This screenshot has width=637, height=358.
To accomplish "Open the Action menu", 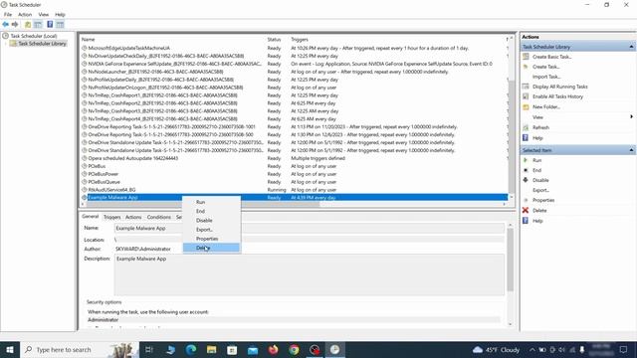I will (25, 15).
